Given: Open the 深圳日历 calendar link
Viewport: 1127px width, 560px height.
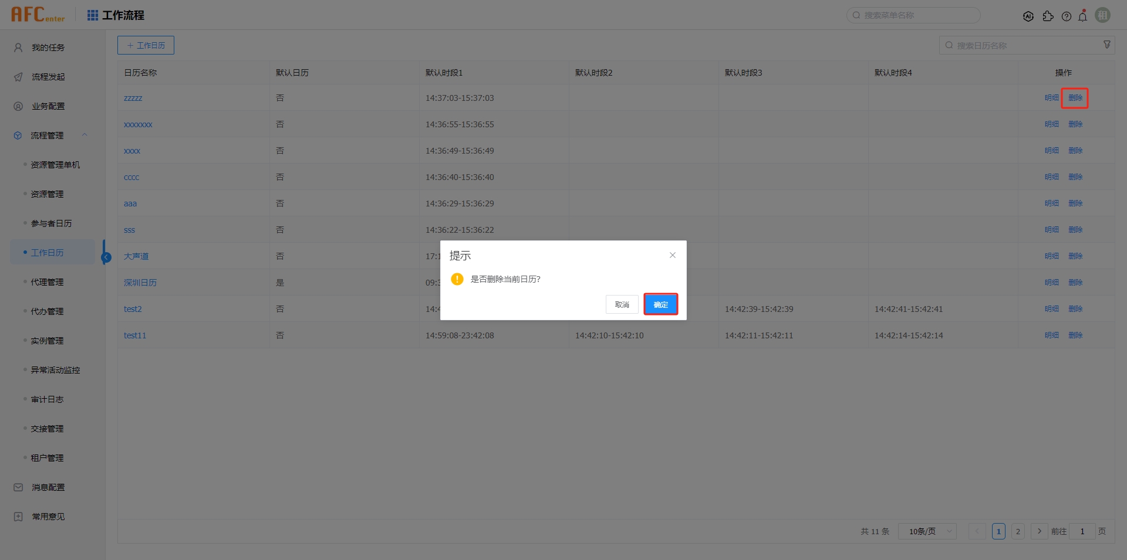Looking at the screenshot, I should (x=140, y=283).
